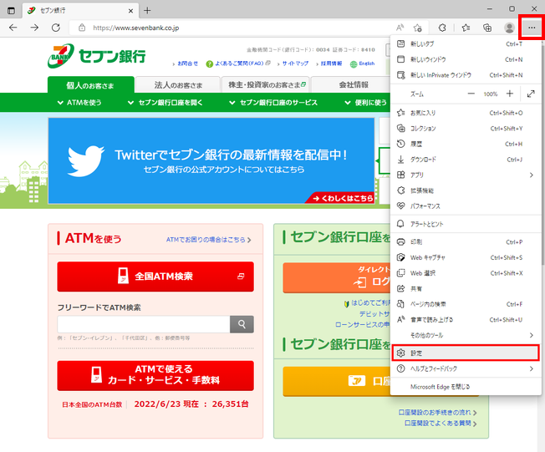Click the padlock site info icon

point(82,28)
